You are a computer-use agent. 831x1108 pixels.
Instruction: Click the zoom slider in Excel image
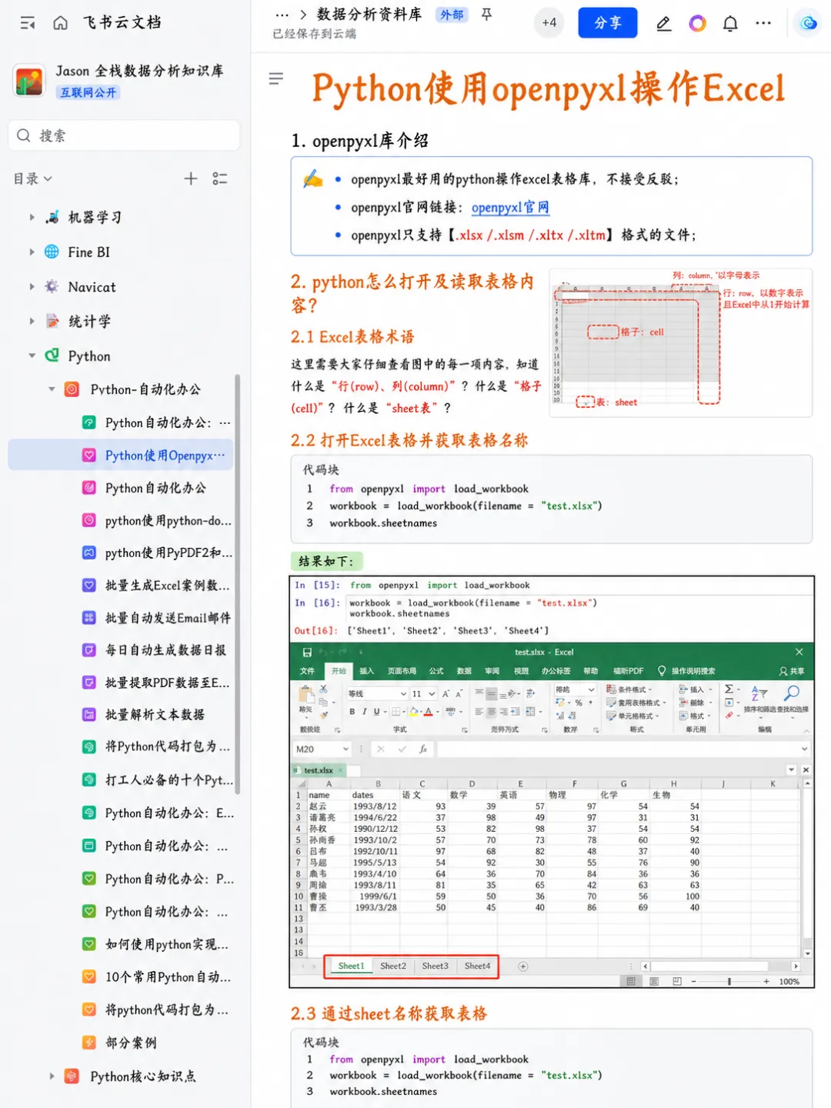(x=729, y=982)
